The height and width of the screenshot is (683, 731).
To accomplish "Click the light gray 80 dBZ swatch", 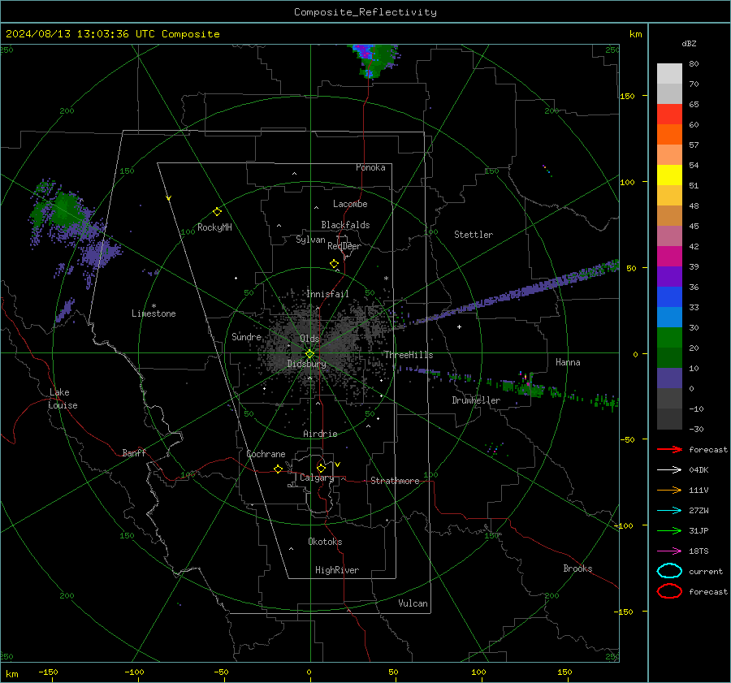I will (669, 74).
